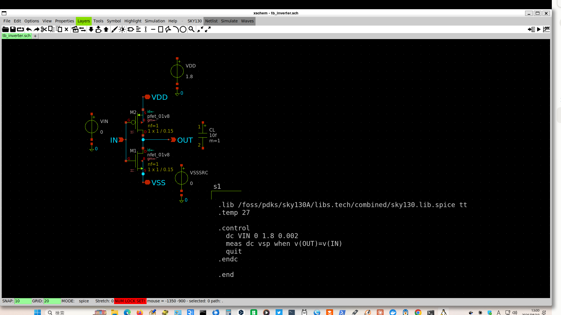Viewport: 561px width, 315px height.
Task: Select the polygon drawing tool
Action: click(168, 29)
